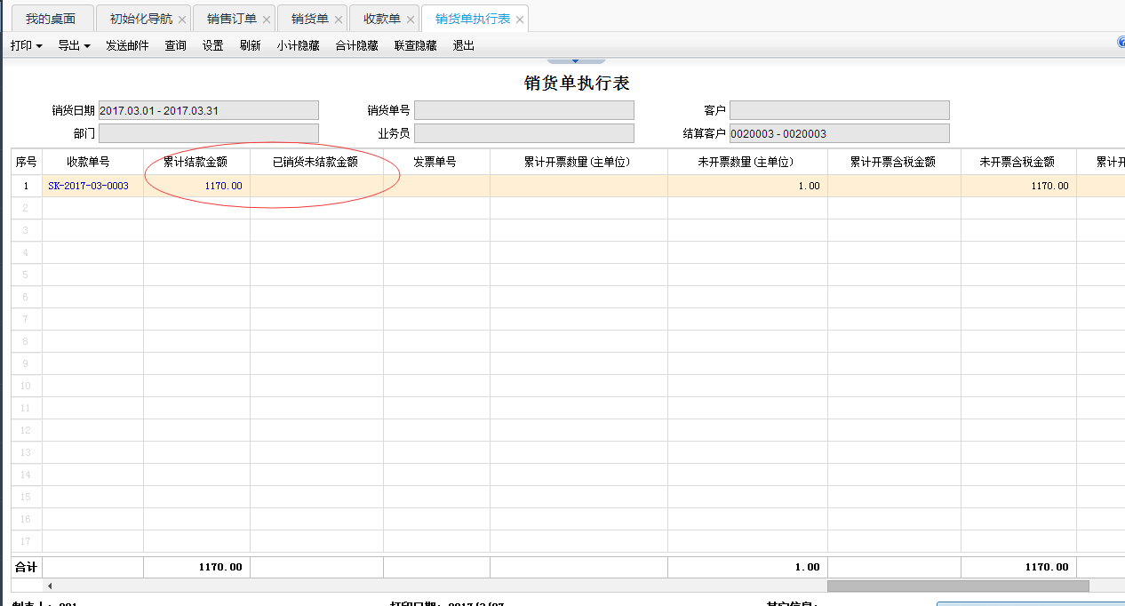The image size is (1125, 606).
Task: Click the 销货日期 date range field
Action: click(x=208, y=110)
